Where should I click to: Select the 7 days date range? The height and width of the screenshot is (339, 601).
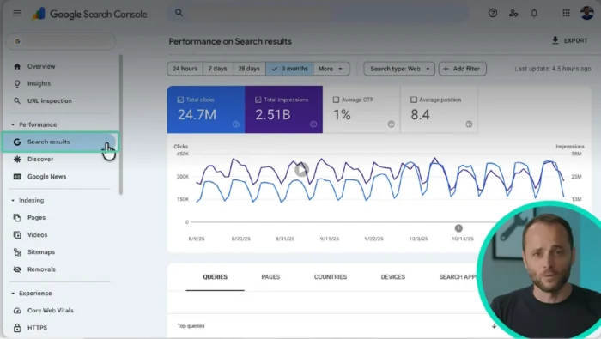point(218,69)
